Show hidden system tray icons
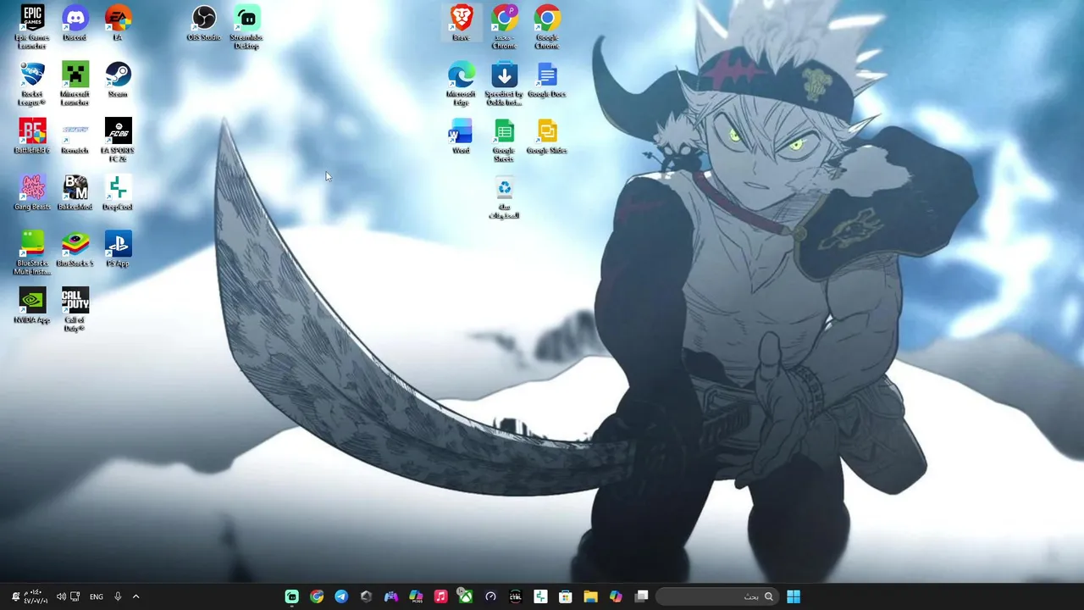 (x=135, y=596)
